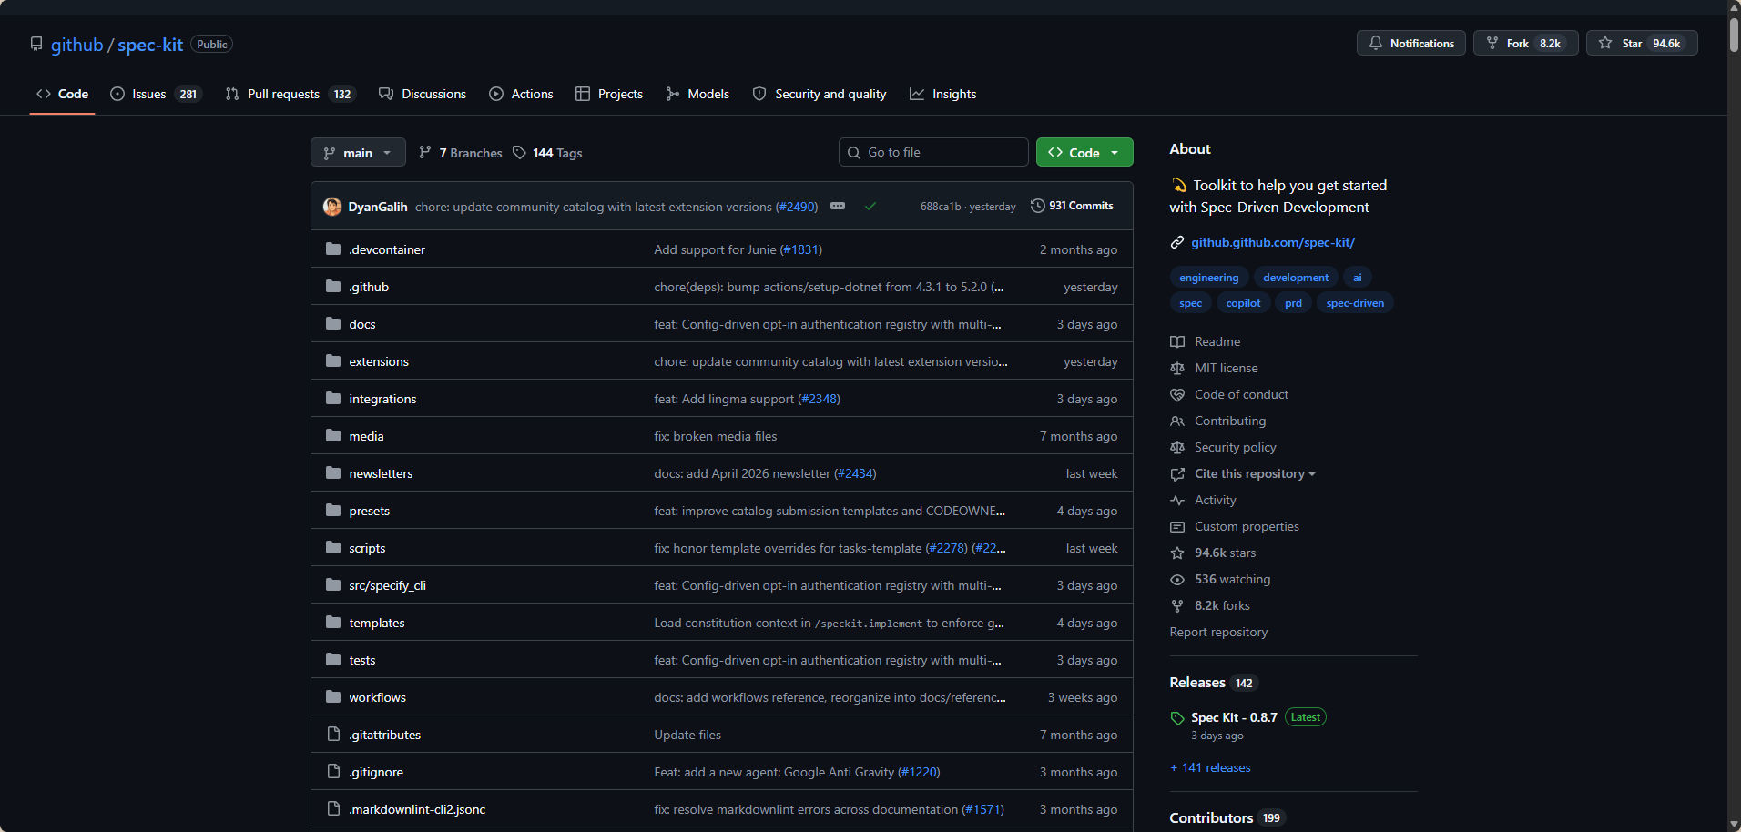Click the star icon in the Star button
1741x832 pixels.
tap(1605, 43)
